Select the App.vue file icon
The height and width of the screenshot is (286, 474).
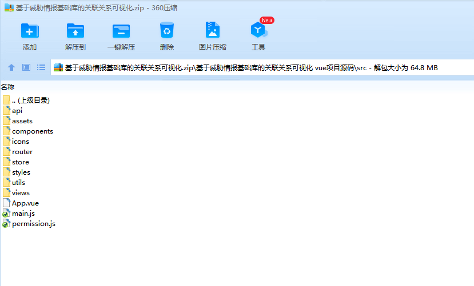click(x=6, y=203)
